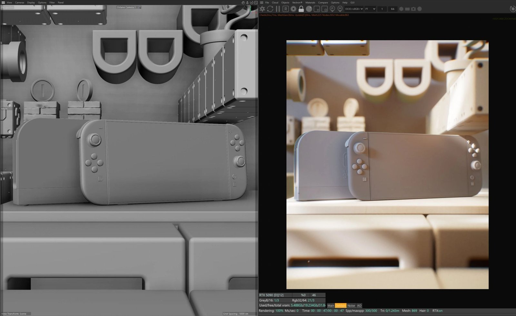Viewport: 516px width, 316px height.
Task: Click the %0 GPU usage value
Action: click(303, 295)
